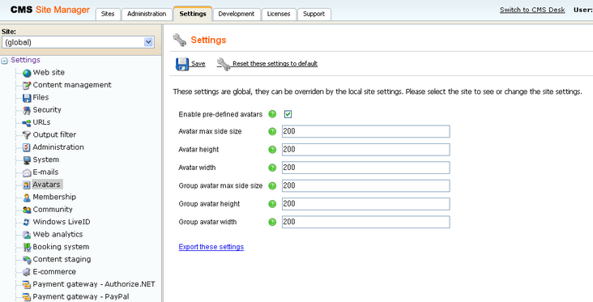Image resolution: width=593 pixels, height=302 pixels.
Task: Focus the Group avatar max side size field
Action: [365, 185]
